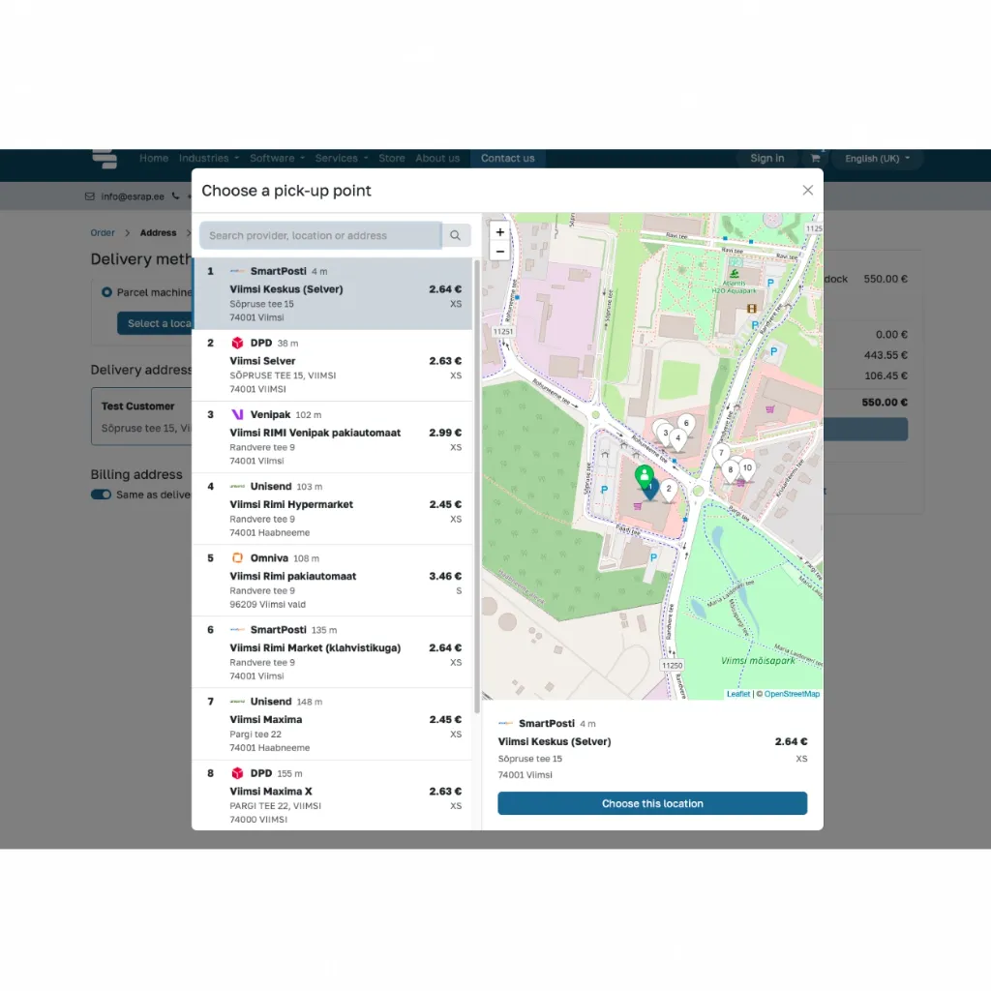Viewport: 991px width, 991px height.
Task: Select Viimsi Rimi Market (klahvistikuga) row
Action: [x=333, y=652]
